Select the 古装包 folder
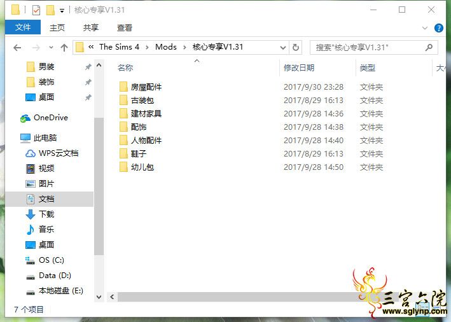 (x=142, y=101)
